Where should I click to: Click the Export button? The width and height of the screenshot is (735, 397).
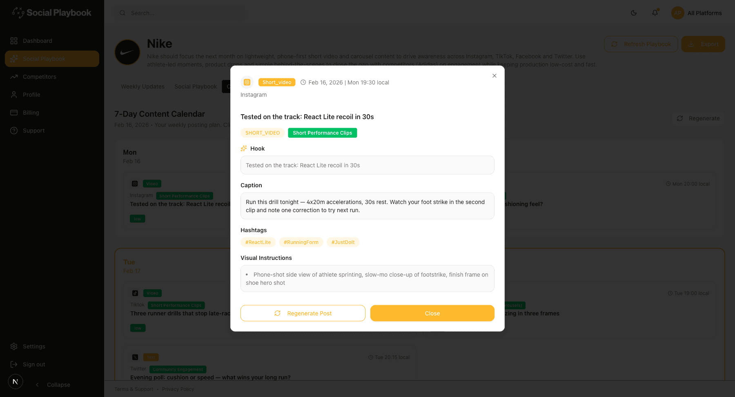pos(703,44)
